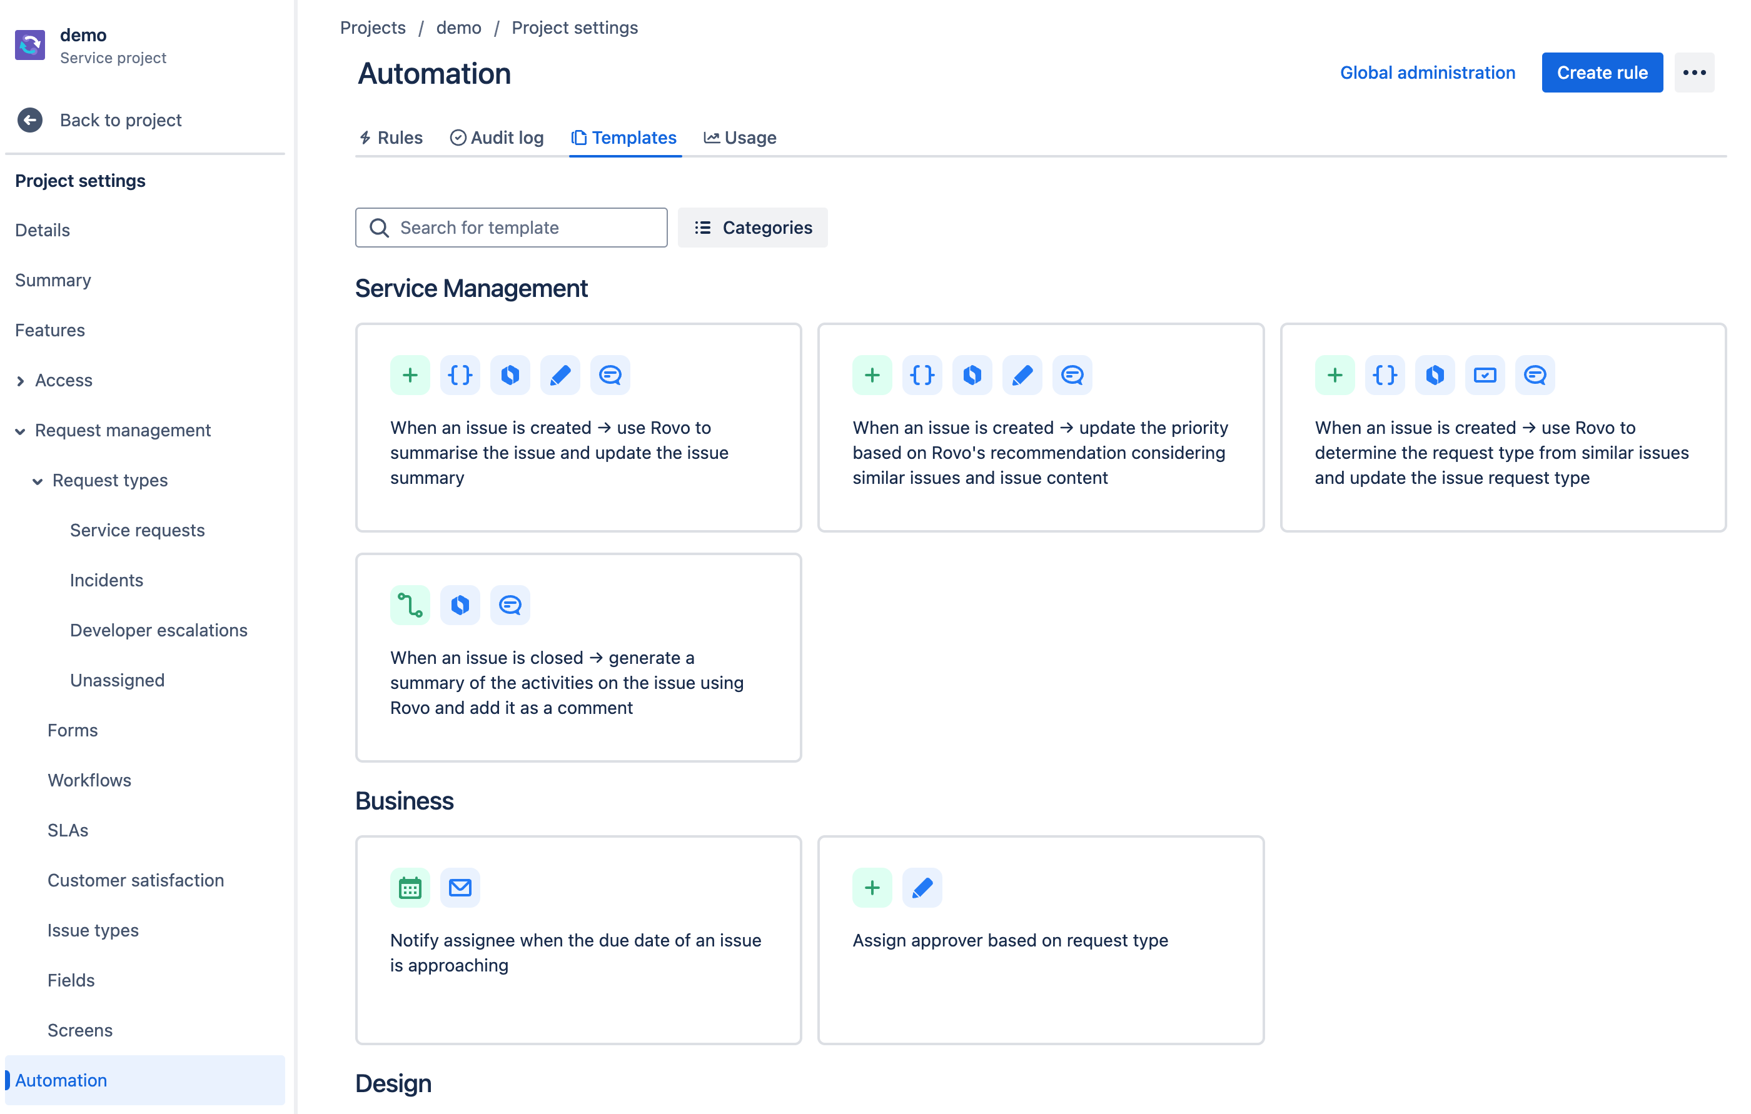1751x1114 pixels.
Task: Click the plus icon on Assign approver card
Action: (x=872, y=887)
